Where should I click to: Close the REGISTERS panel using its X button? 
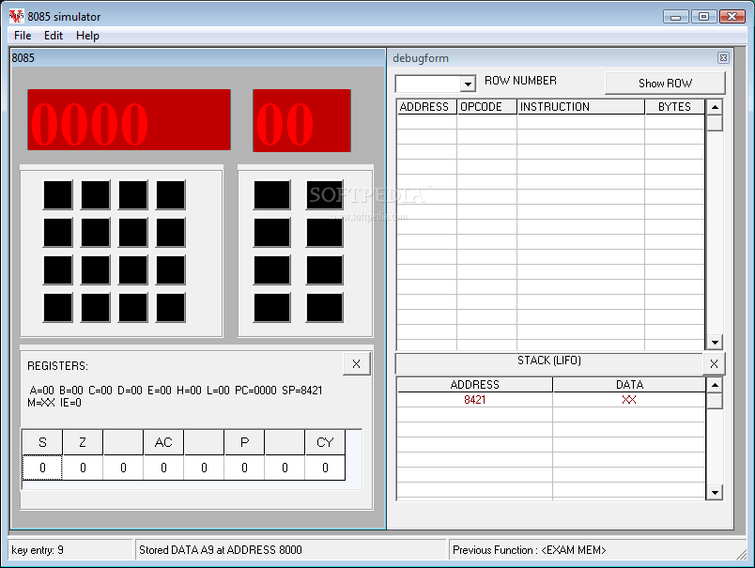tap(356, 364)
